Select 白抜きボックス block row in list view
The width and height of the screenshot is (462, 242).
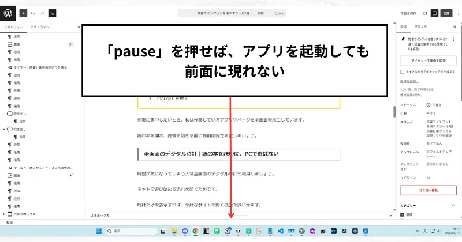click(x=21, y=214)
